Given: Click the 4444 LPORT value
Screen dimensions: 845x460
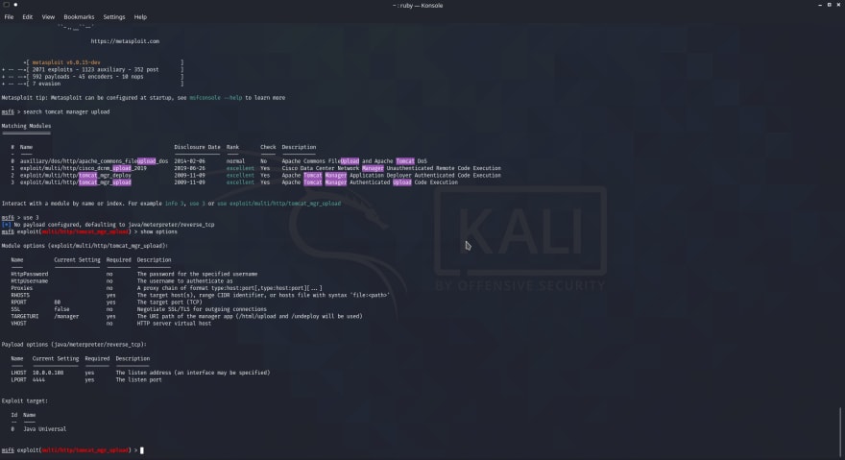Looking at the screenshot, I should coord(38,379).
